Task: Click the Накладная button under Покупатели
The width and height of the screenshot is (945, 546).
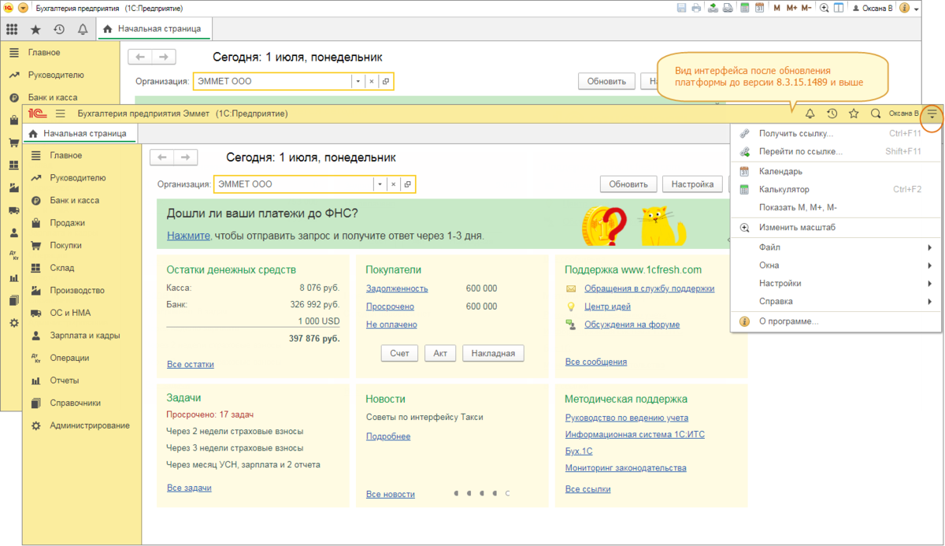Action: click(x=493, y=353)
